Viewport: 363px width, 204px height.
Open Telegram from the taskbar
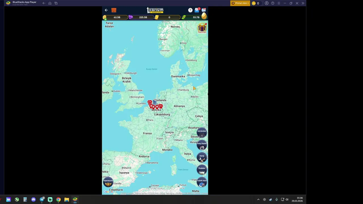coord(42,199)
